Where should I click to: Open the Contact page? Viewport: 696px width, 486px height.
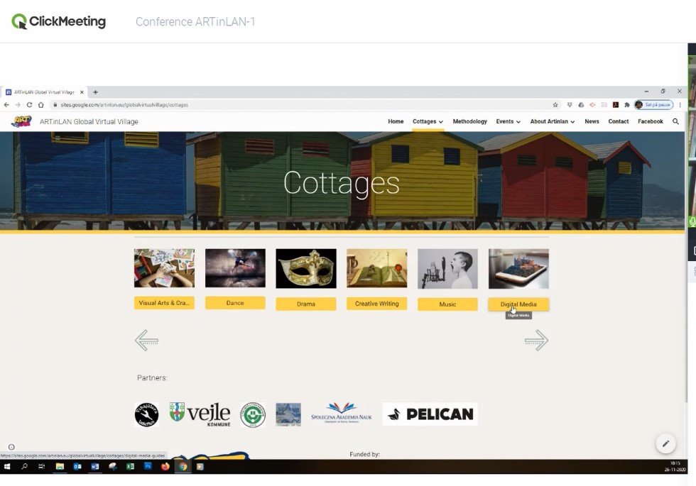pos(619,121)
